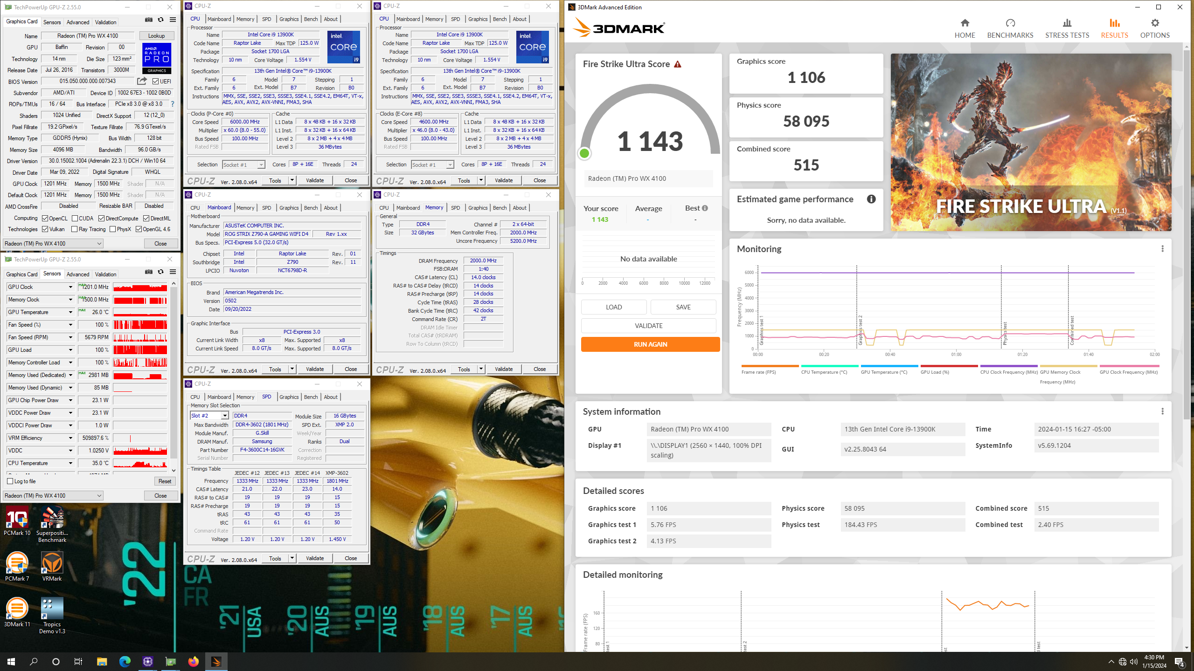Click the GPU-Z Sensors window refresh icon

click(x=160, y=272)
